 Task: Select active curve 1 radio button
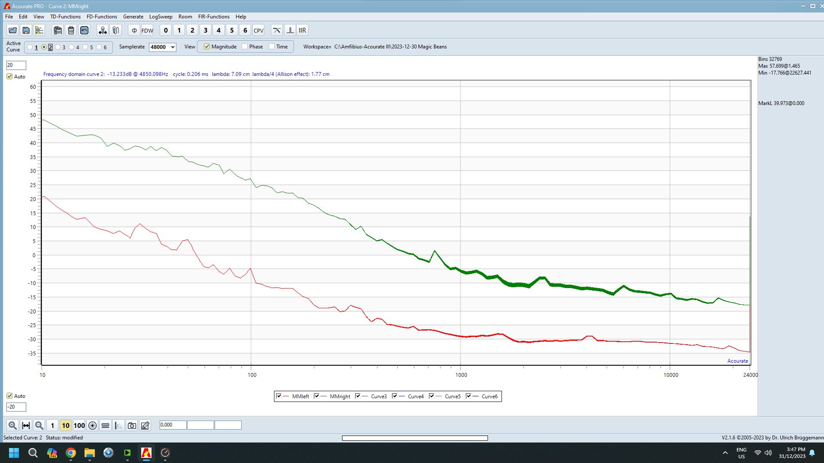pos(30,47)
